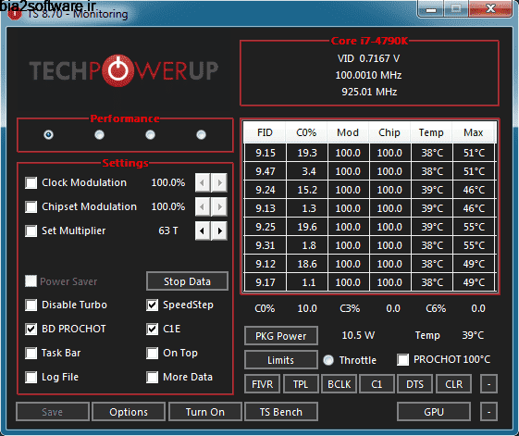Enable the Task Bar checkbox
519x436 pixels.
31,354
